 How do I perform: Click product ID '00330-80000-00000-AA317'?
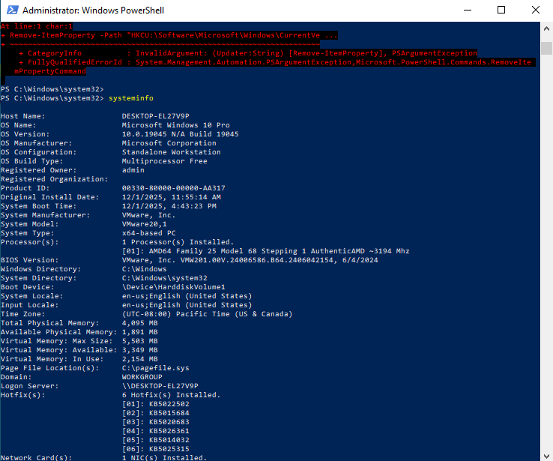(x=174, y=188)
